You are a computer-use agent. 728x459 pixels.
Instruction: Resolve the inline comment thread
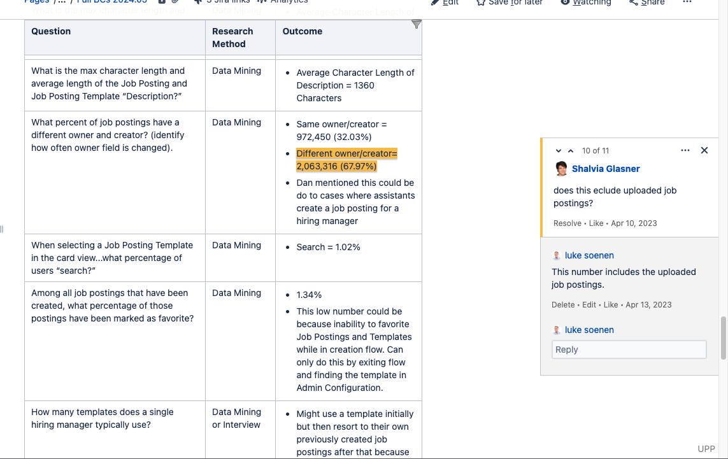(x=567, y=223)
